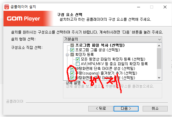
Task: Uncheck 프로그램 그룹 생성 checkbox
Action: [72, 50]
